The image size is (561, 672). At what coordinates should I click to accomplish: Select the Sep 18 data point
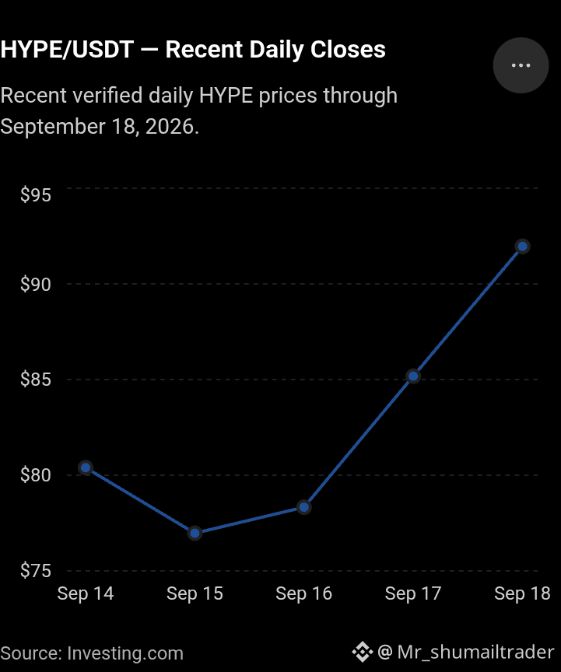[x=522, y=247]
